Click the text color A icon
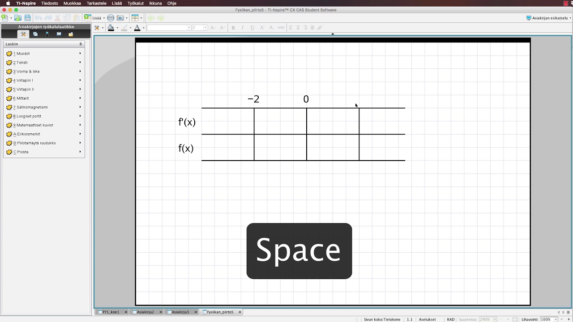The image size is (573, 322). pyautogui.click(x=137, y=28)
